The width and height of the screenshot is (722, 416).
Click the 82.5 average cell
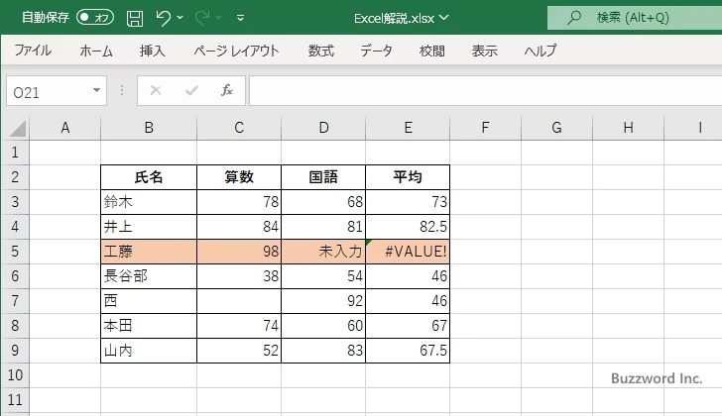pyautogui.click(x=408, y=227)
